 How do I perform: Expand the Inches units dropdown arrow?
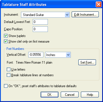68,55
